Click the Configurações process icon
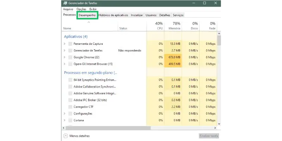This screenshot has height=141, width=282. pyautogui.click(x=70, y=114)
